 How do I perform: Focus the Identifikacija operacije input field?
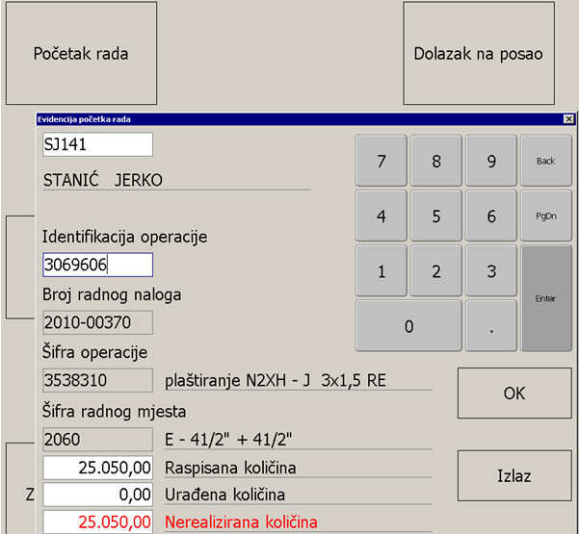[x=97, y=265]
